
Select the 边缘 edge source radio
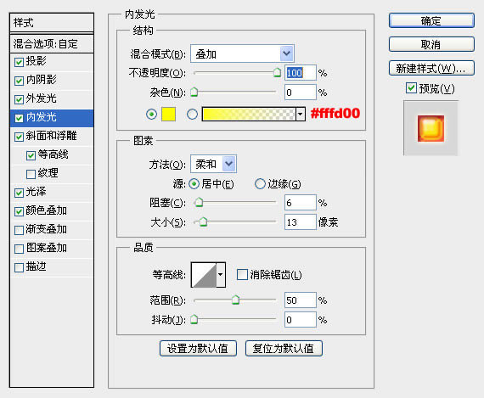pyautogui.click(x=260, y=184)
